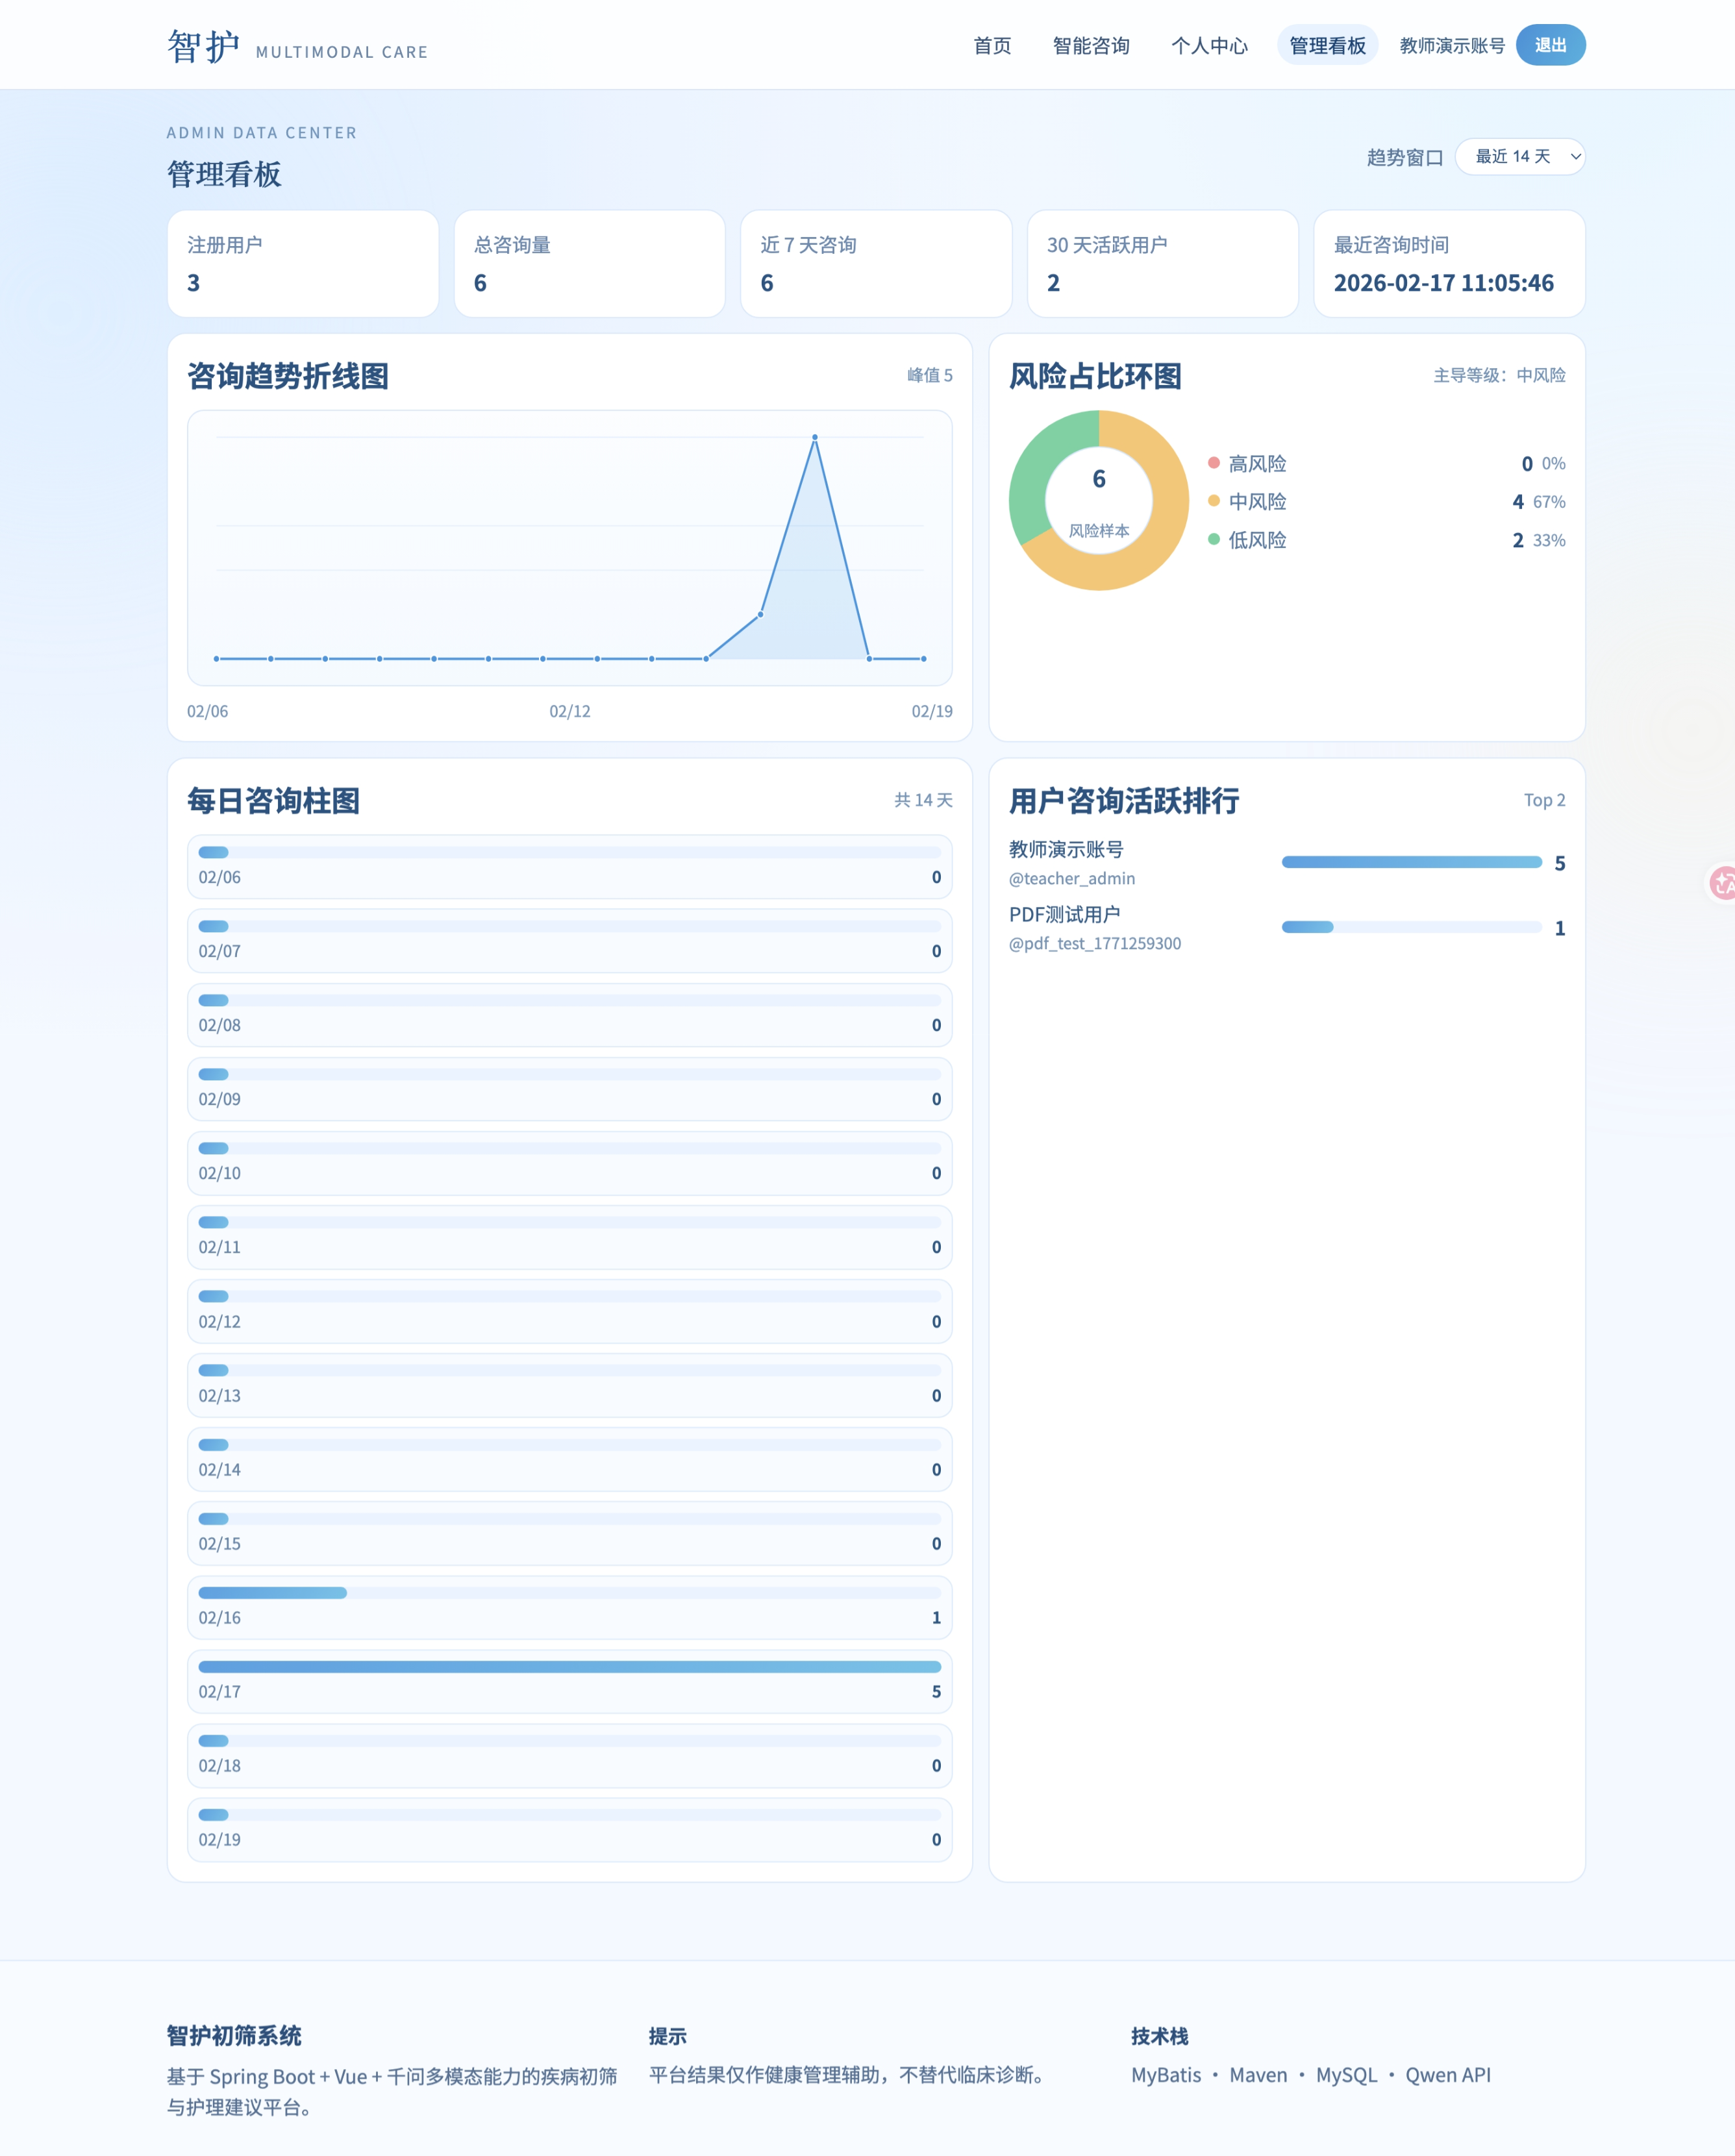Screen dimensions: 1735x2156
Task: Click the risk donut chart center
Action: point(1098,500)
